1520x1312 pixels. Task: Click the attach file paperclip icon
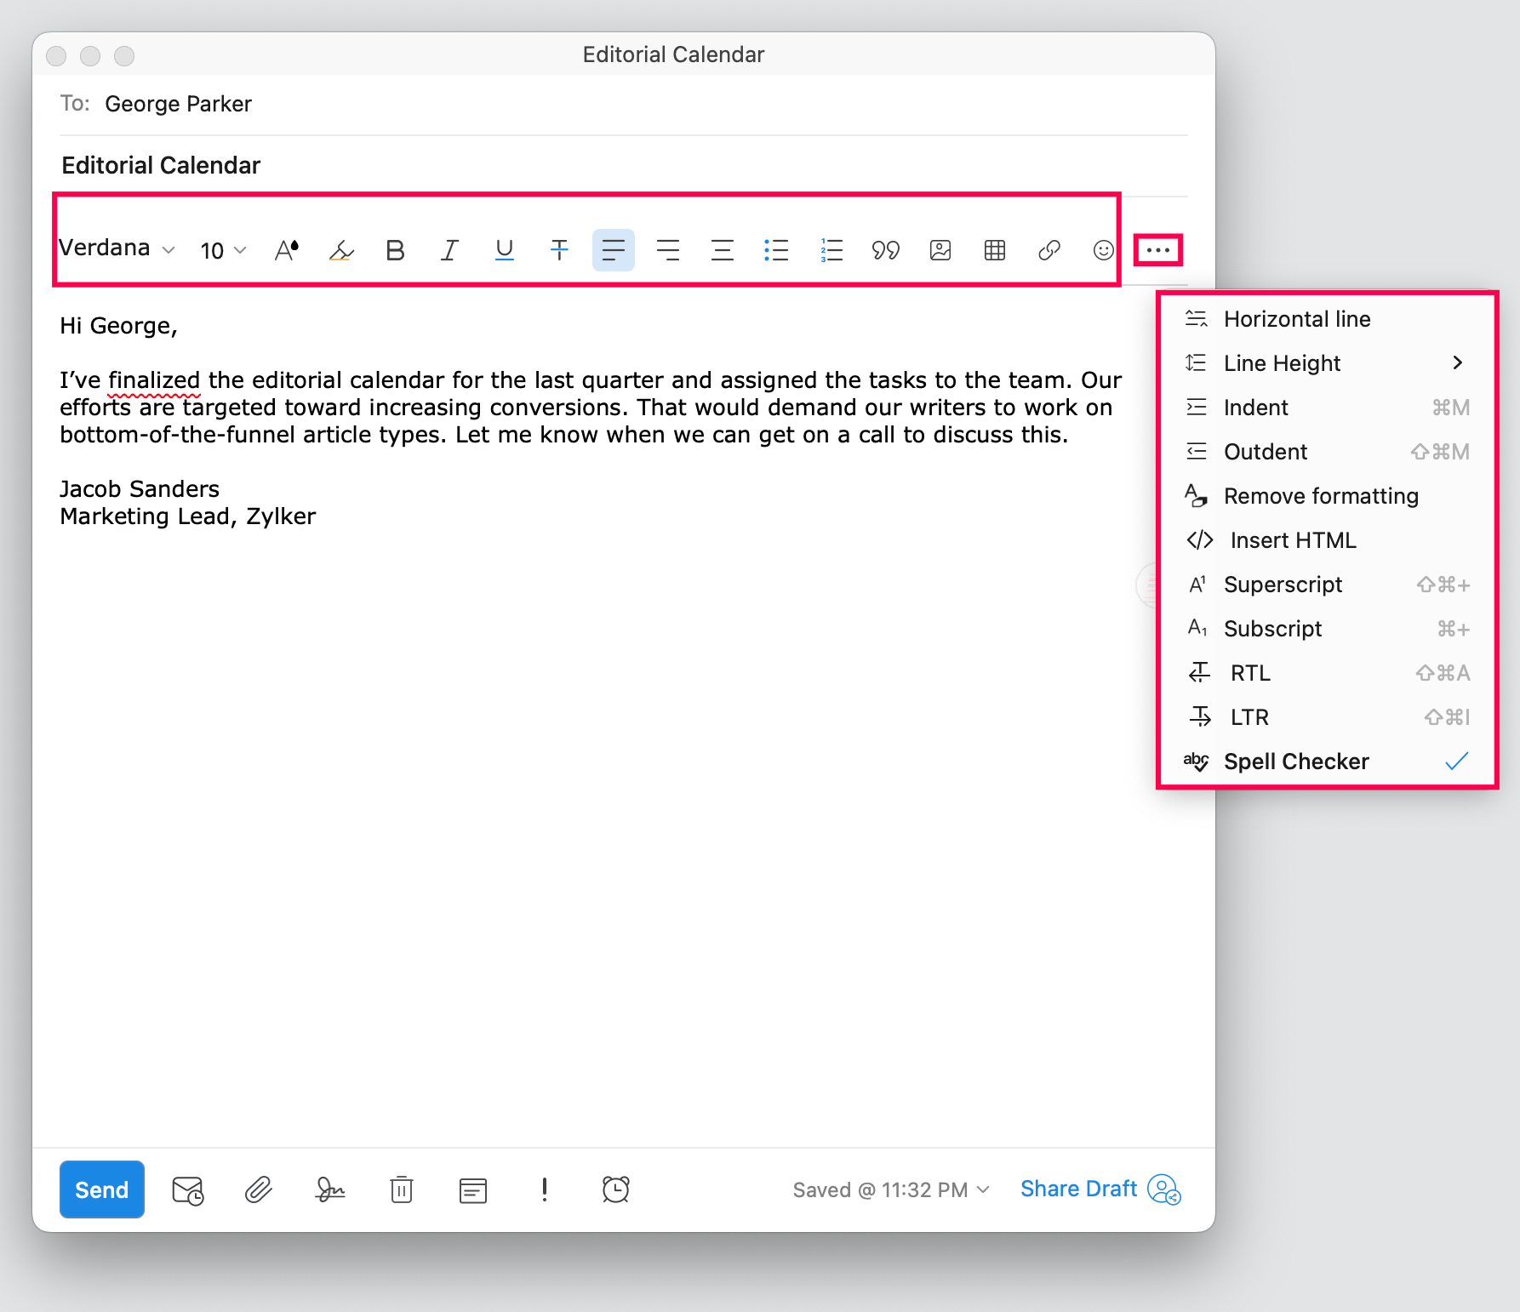click(x=259, y=1189)
